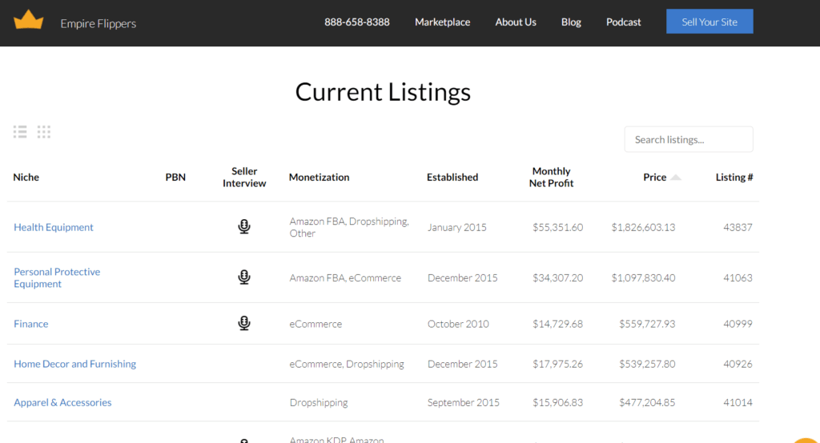The image size is (820, 443).
Task: Sort by PBN column header
Action: pyautogui.click(x=175, y=177)
